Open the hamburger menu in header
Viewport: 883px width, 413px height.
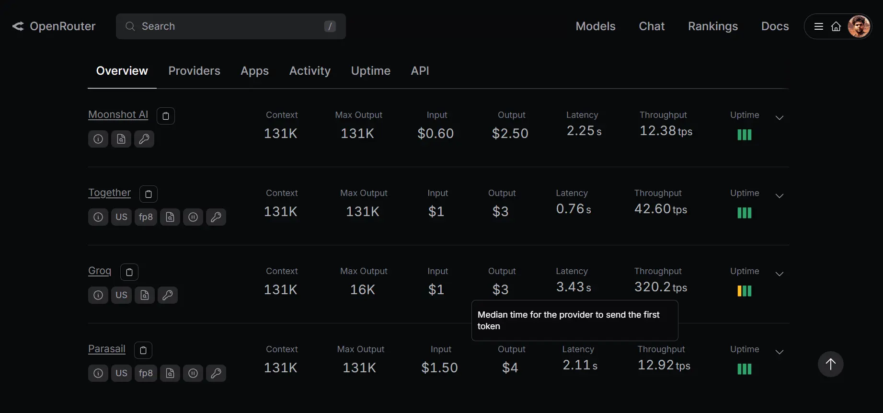[x=819, y=26]
